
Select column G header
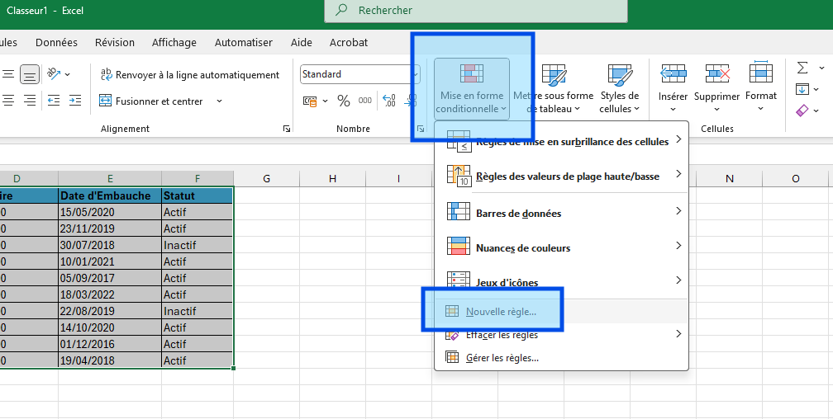(x=266, y=179)
